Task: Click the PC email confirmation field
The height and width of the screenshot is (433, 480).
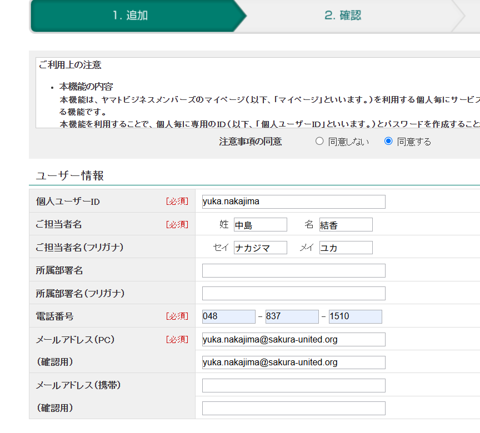Action: tap(293, 362)
